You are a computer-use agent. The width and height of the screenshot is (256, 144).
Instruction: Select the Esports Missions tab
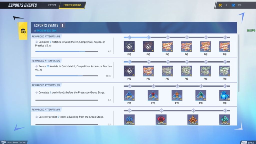(72, 5)
